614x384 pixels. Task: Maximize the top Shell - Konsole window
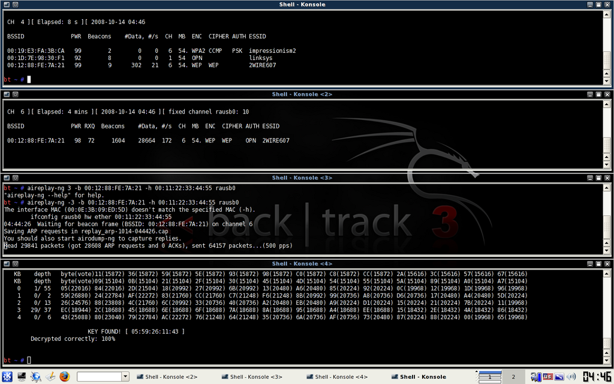[599, 5]
